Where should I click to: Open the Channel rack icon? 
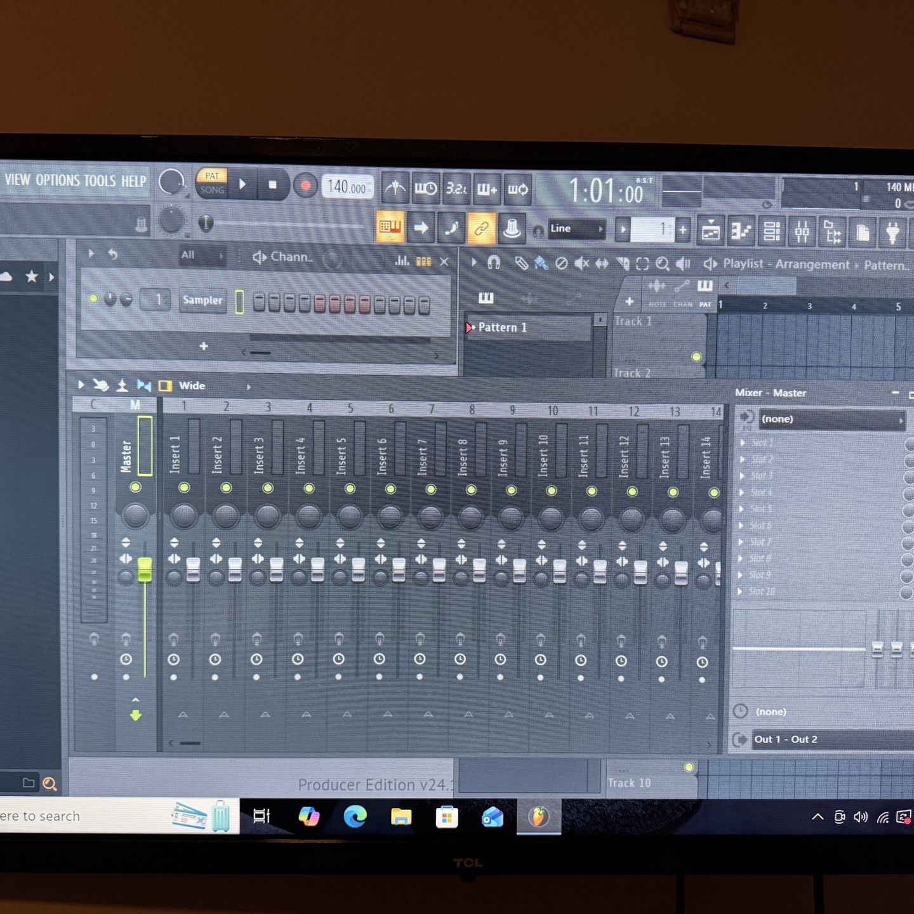coord(771,232)
